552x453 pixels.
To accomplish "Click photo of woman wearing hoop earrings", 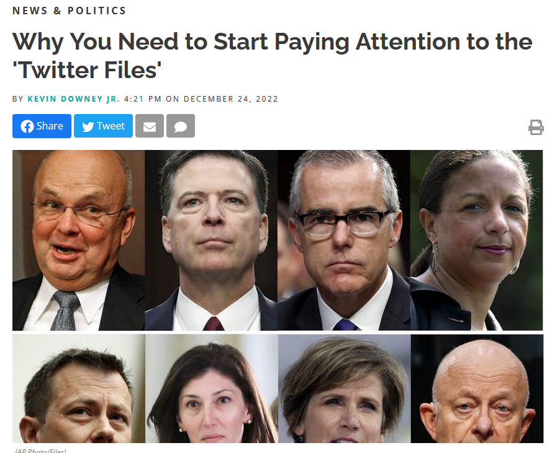I will [x=477, y=240].
